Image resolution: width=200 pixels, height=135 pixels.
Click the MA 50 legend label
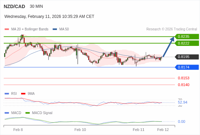(x=64, y=29)
